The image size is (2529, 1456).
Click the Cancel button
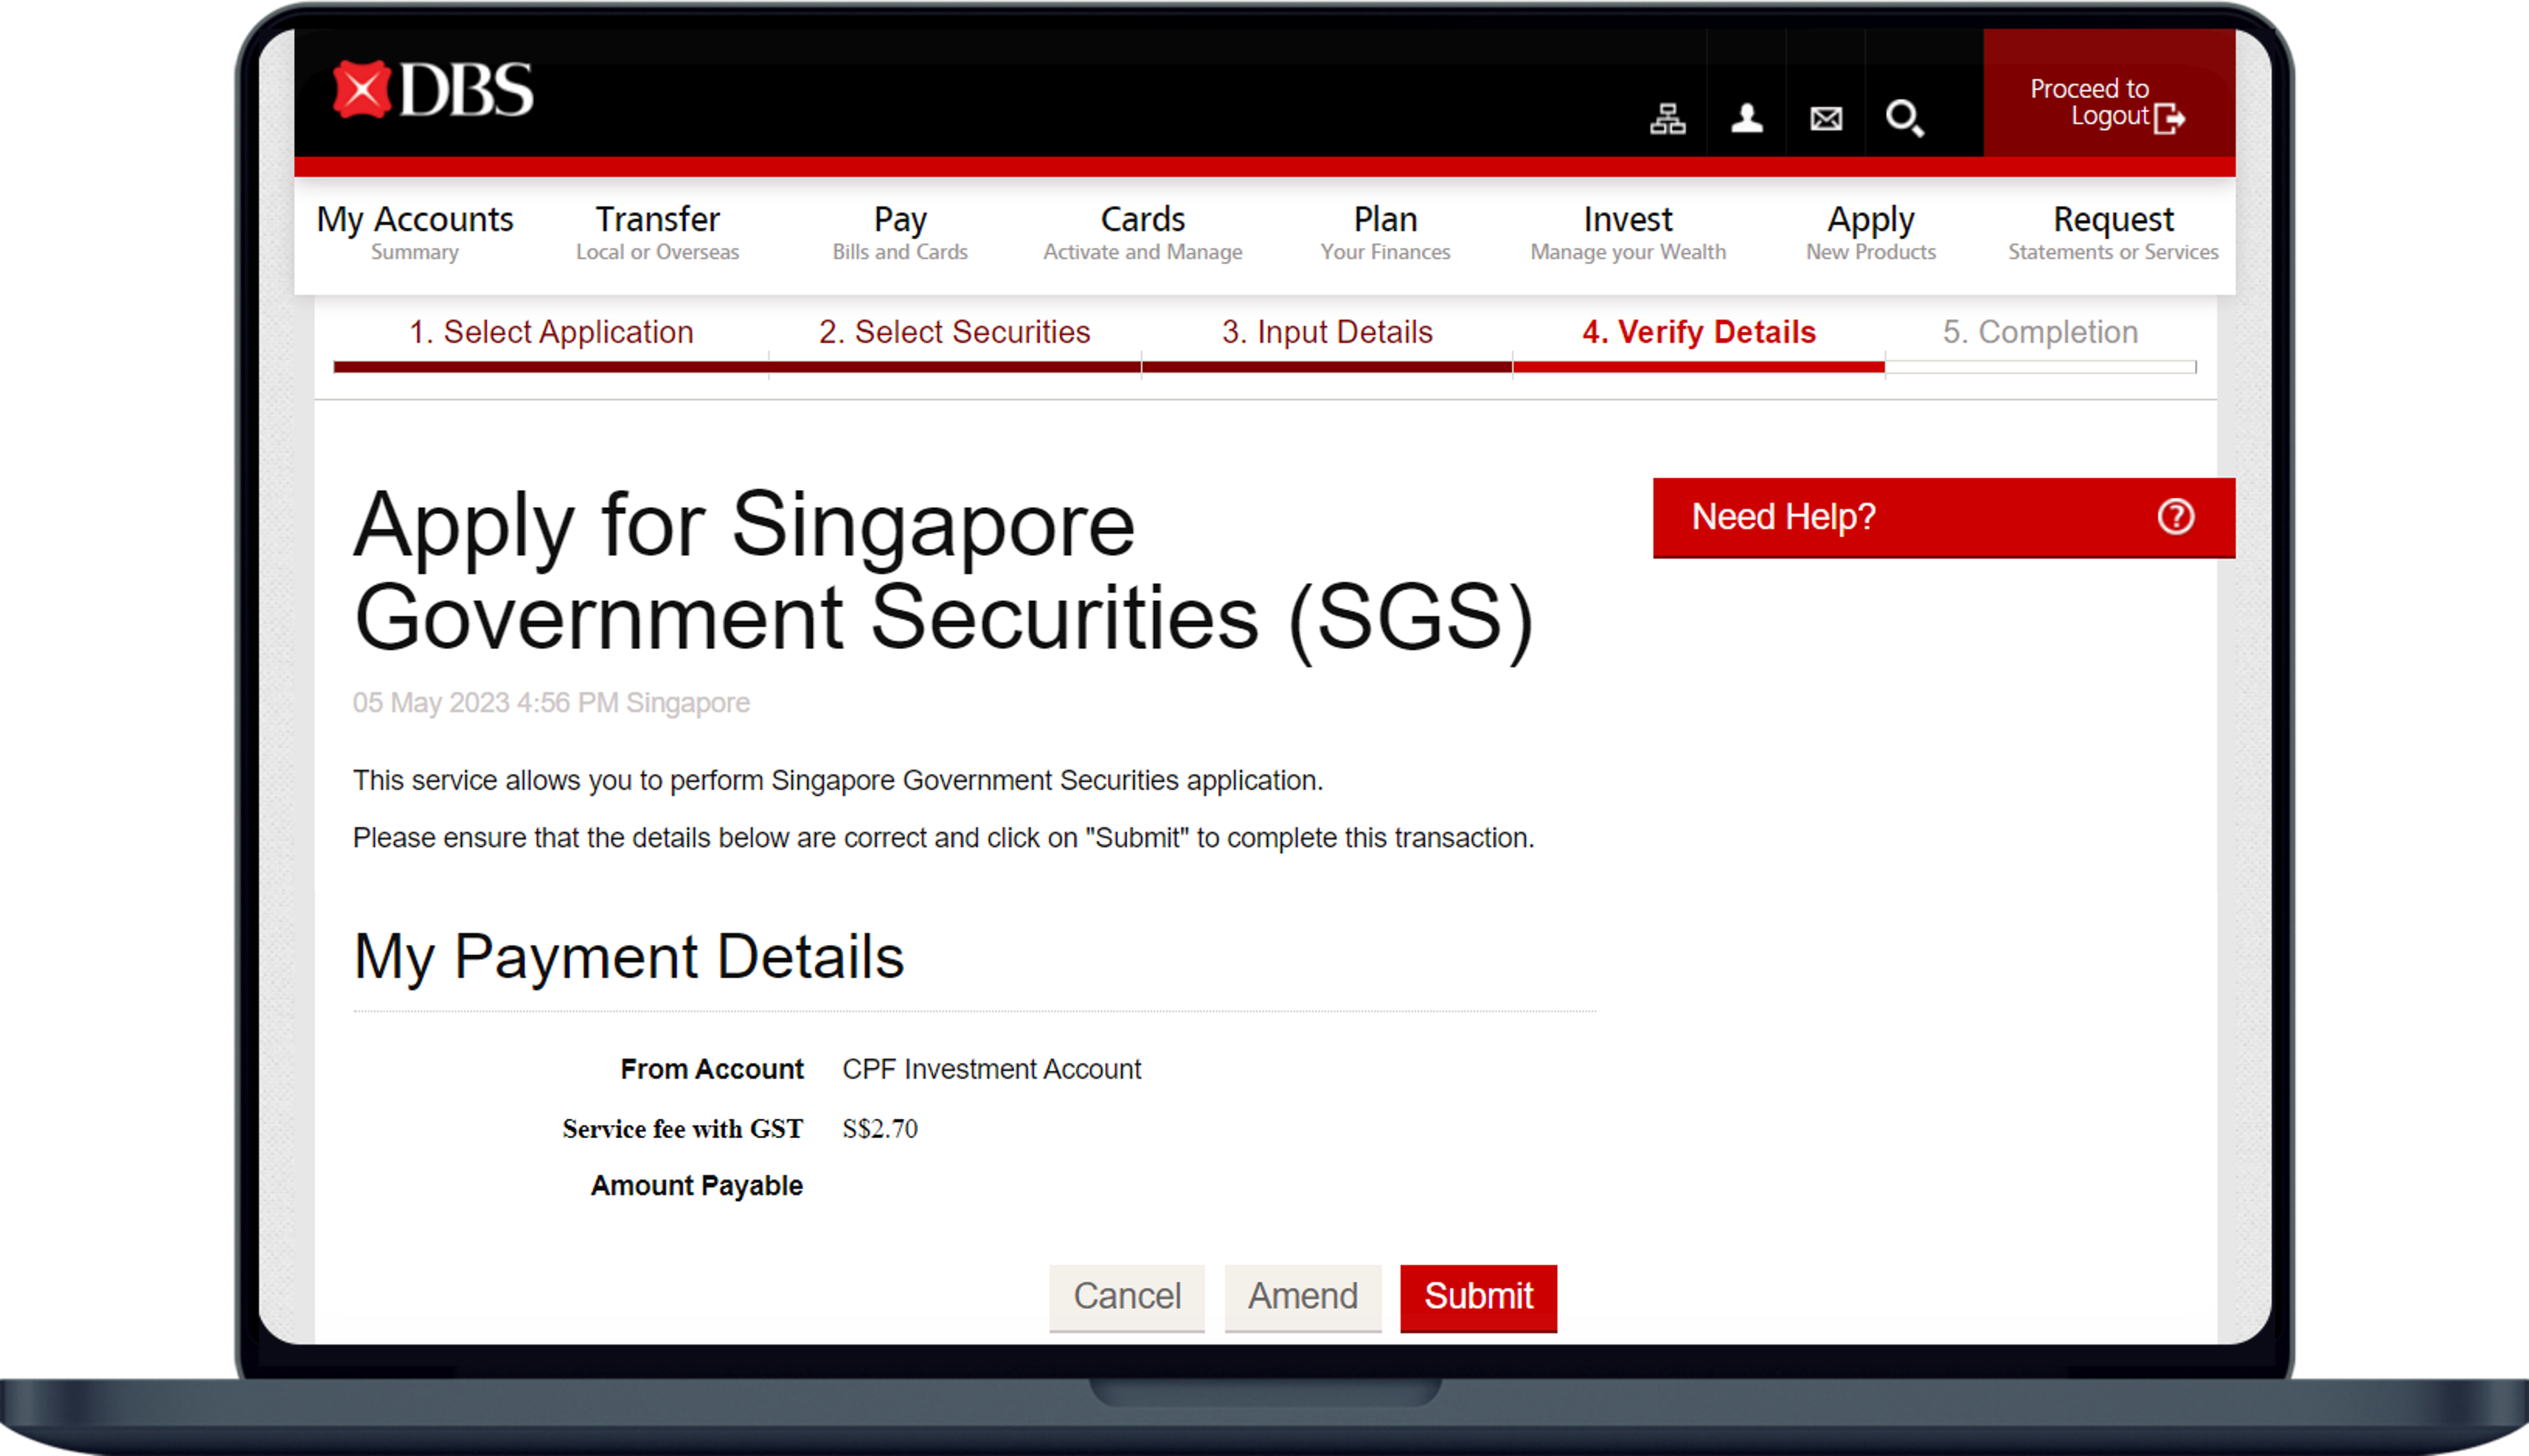(x=1126, y=1297)
